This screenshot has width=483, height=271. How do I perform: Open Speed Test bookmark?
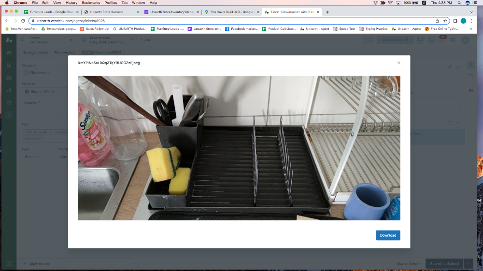click(344, 29)
